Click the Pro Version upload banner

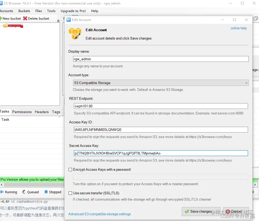coord(32,179)
